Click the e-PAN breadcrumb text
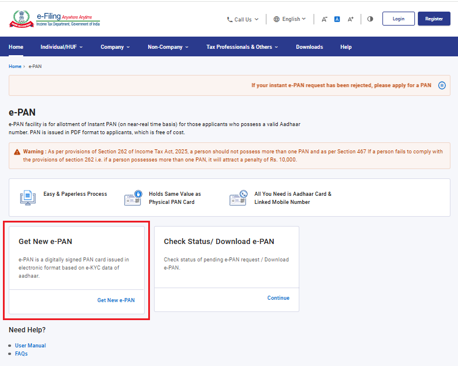 (x=35, y=67)
